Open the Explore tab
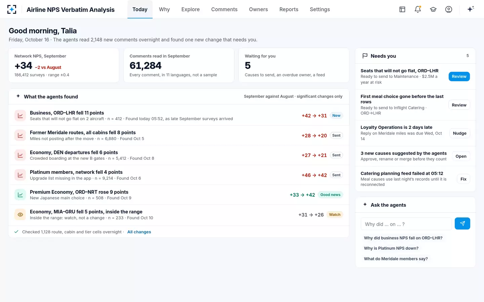 [x=191, y=9]
